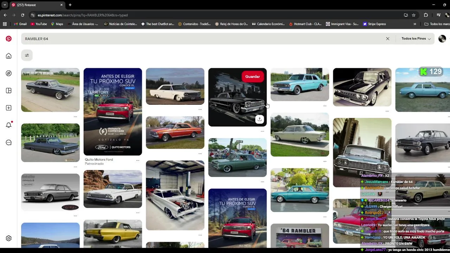
Task: Click Create plus icon in sidebar
Action: coord(8,108)
